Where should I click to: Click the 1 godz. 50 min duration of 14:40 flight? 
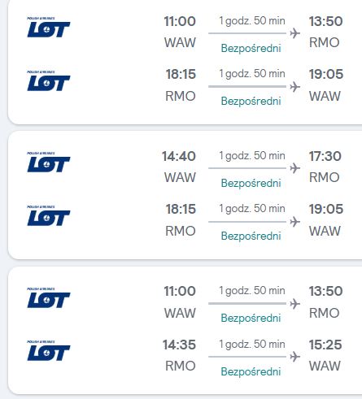(x=252, y=156)
